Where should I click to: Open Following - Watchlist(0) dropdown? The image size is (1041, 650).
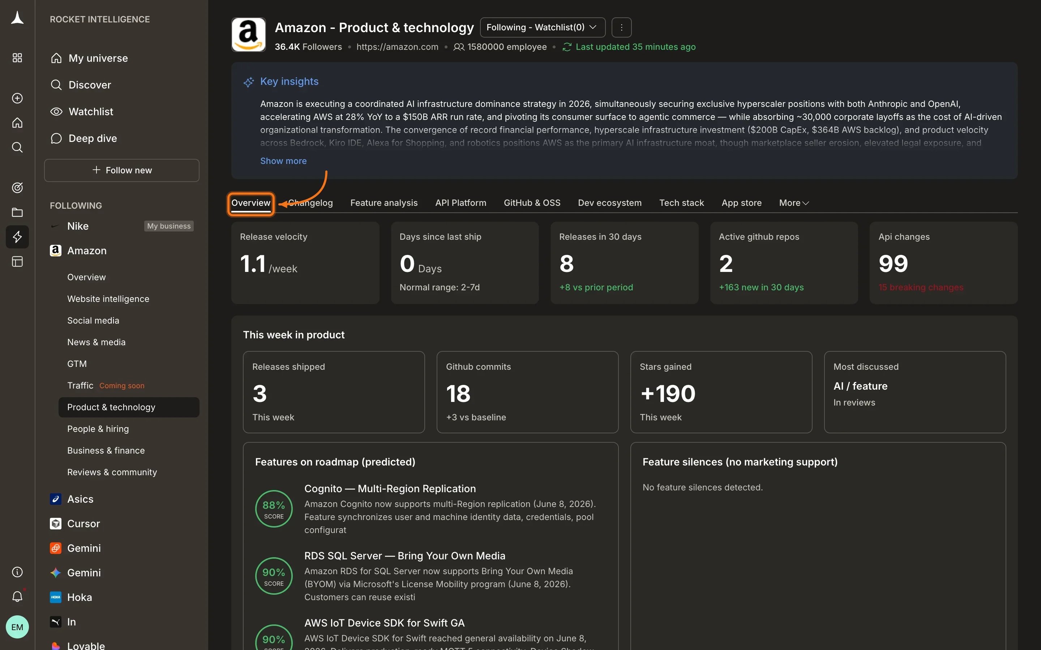point(543,27)
